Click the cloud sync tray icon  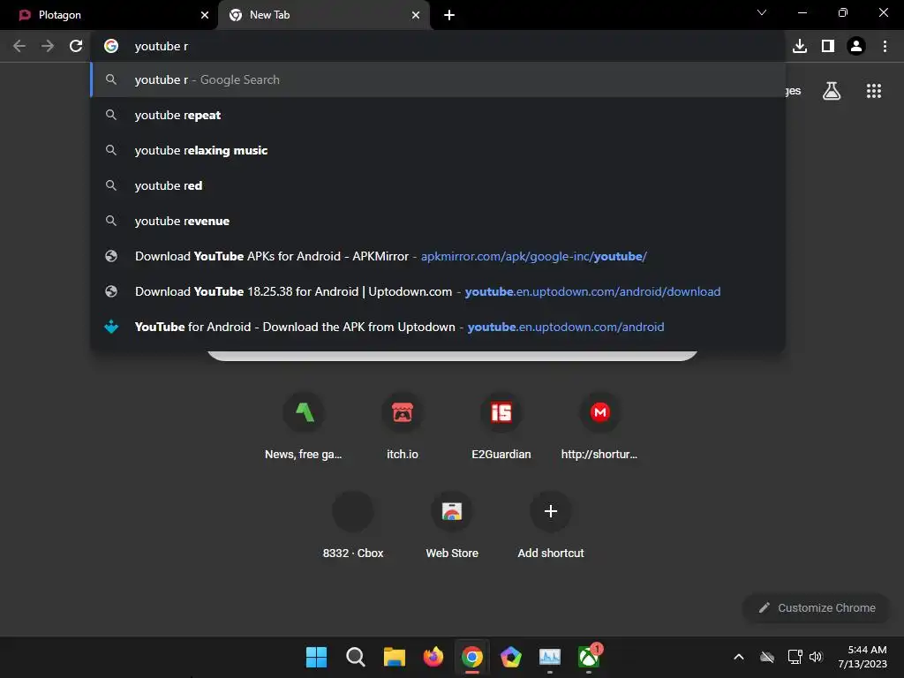point(767,657)
